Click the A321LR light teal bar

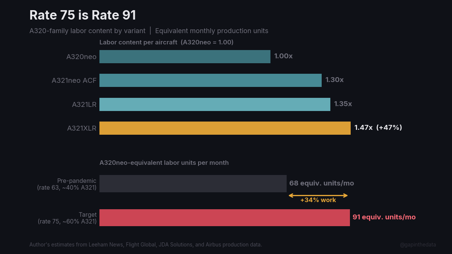point(215,104)
